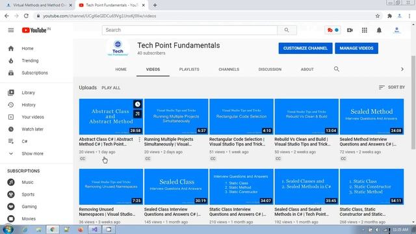Click the browser address bar URL
Viewport: 416px width, 234px height.
(99, 16)
